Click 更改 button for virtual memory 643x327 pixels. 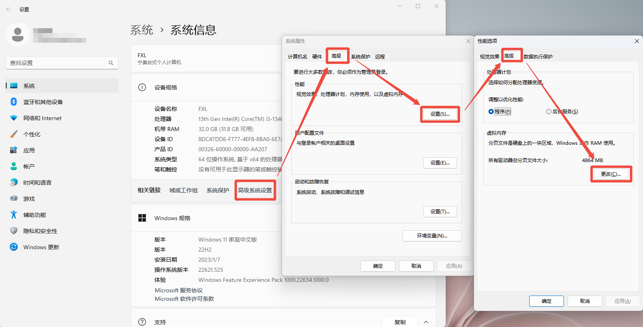(611, 174)
